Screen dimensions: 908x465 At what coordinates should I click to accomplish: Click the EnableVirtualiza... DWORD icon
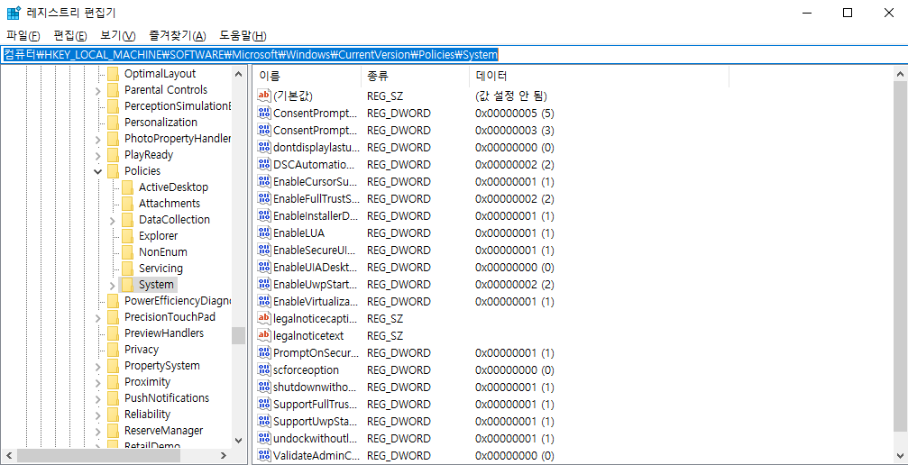point(264,302)
